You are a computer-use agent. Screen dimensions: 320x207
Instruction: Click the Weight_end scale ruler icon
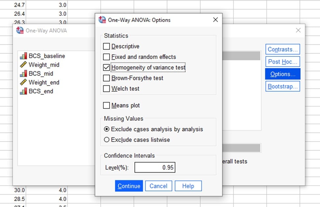pos(23,82)
